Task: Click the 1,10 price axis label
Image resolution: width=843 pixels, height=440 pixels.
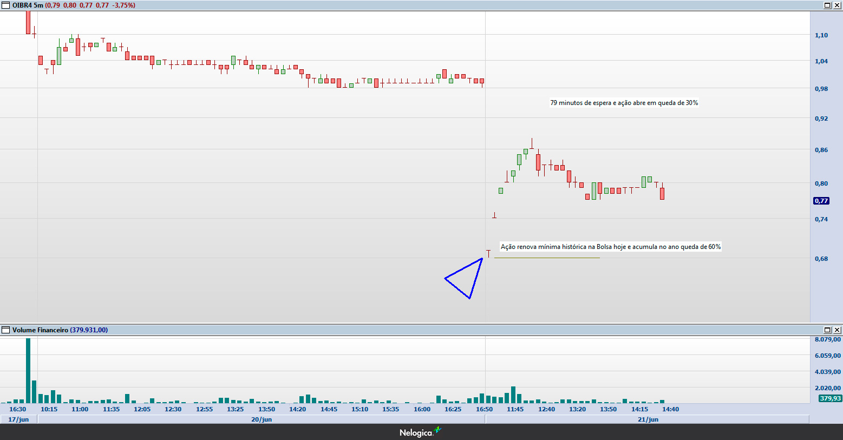Action: point(821,35)
